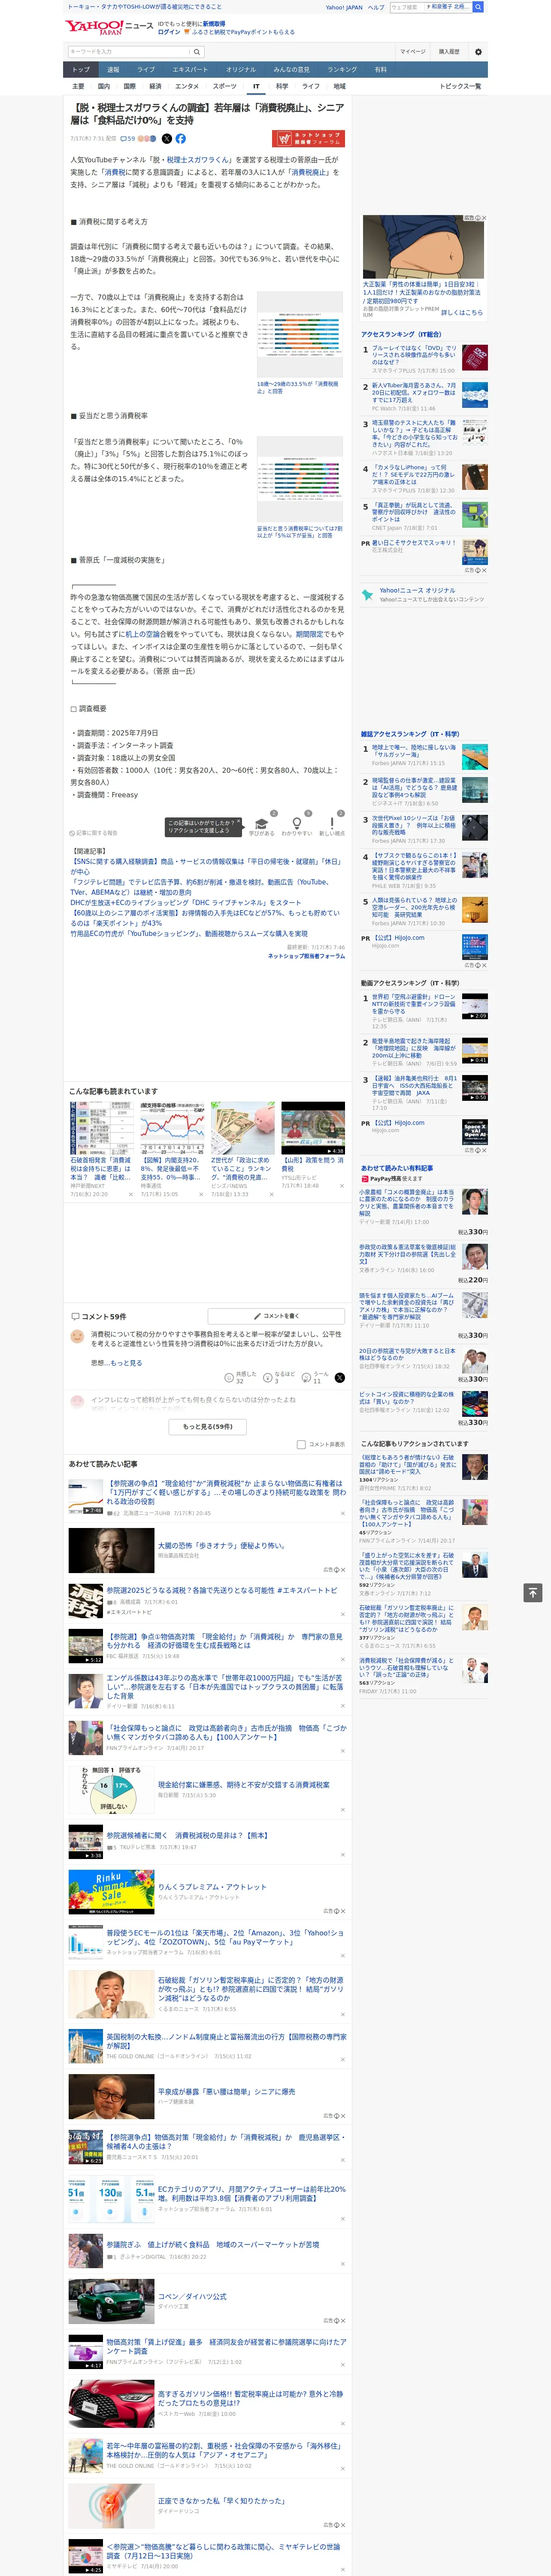Open first article chart thumbnail image
The height and width of the screenshot is (2576, 551).
[300, 335]
